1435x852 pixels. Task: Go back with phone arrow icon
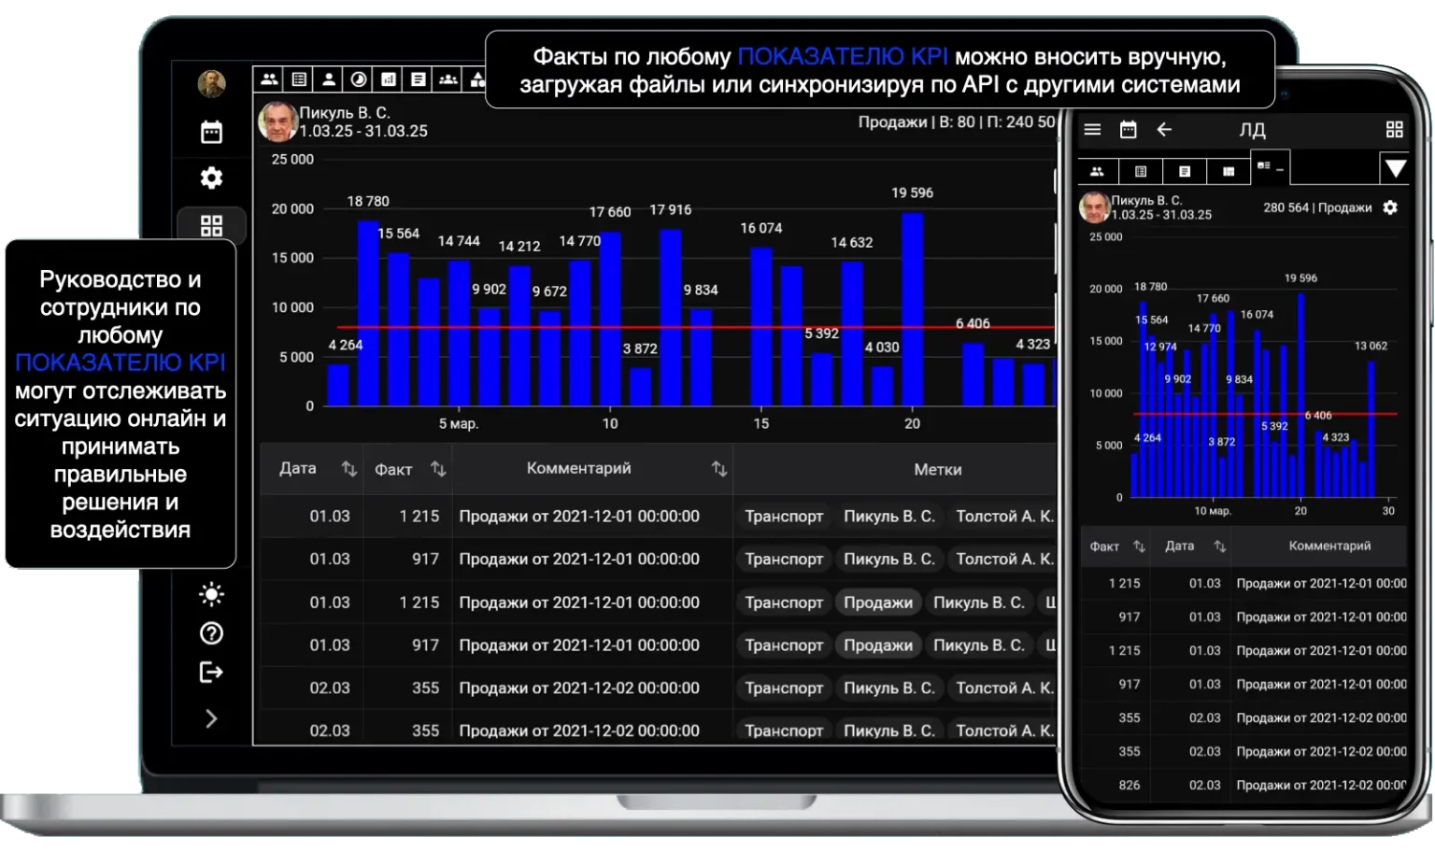point(1164,130)
